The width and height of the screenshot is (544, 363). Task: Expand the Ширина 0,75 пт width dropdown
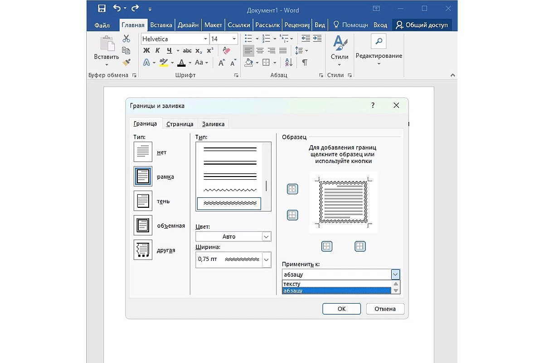267,260
